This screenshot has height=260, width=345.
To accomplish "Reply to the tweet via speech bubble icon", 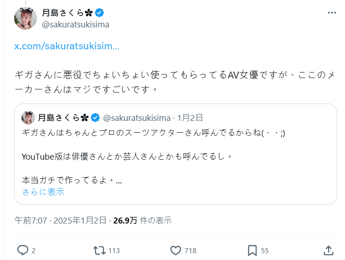I will (23, 250).
